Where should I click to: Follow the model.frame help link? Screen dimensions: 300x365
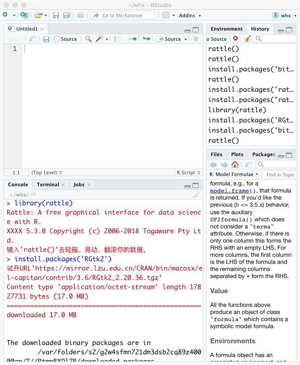[x=229, y=191]
